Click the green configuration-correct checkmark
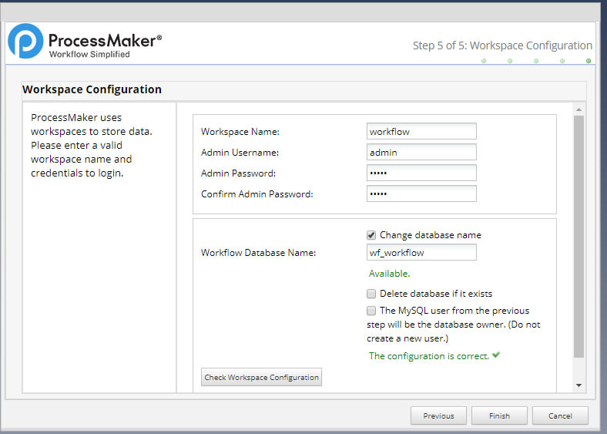The image size is (607, 434). 496,355
